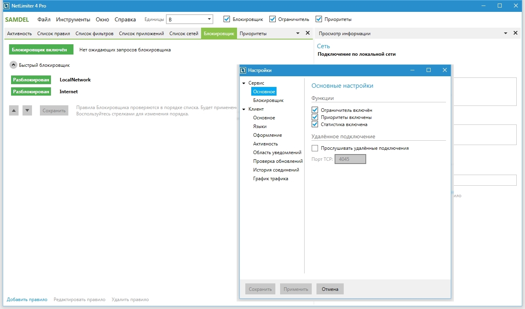Select the Блокировщик tab
This screenshot has height=309, width=525.
[x=219, y=34]
